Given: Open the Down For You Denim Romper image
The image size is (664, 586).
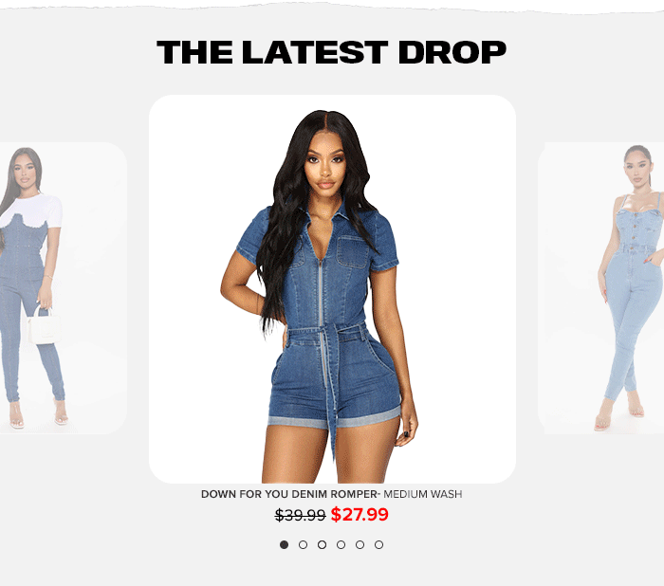Looking at the screenshot, I should (332, 289).
